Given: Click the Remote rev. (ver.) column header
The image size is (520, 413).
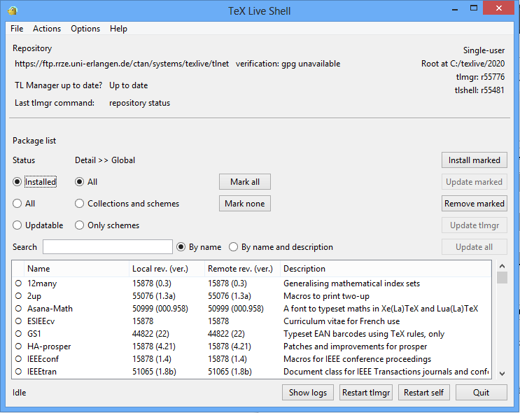Looking at the screenshot, I should tap(242, 269).
